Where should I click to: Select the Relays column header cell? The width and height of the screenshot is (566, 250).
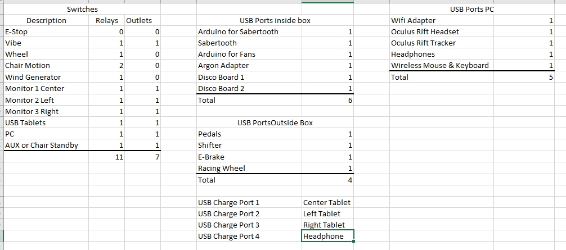click(x=107, y=21)
